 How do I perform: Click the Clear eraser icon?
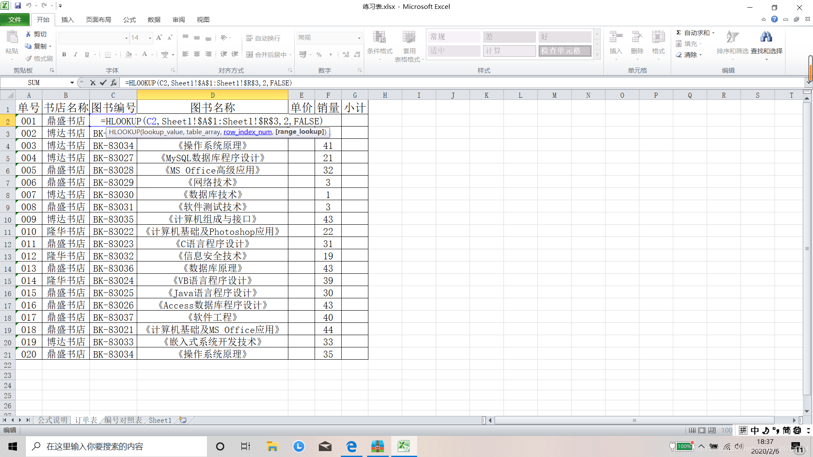[x=679, y=55]
